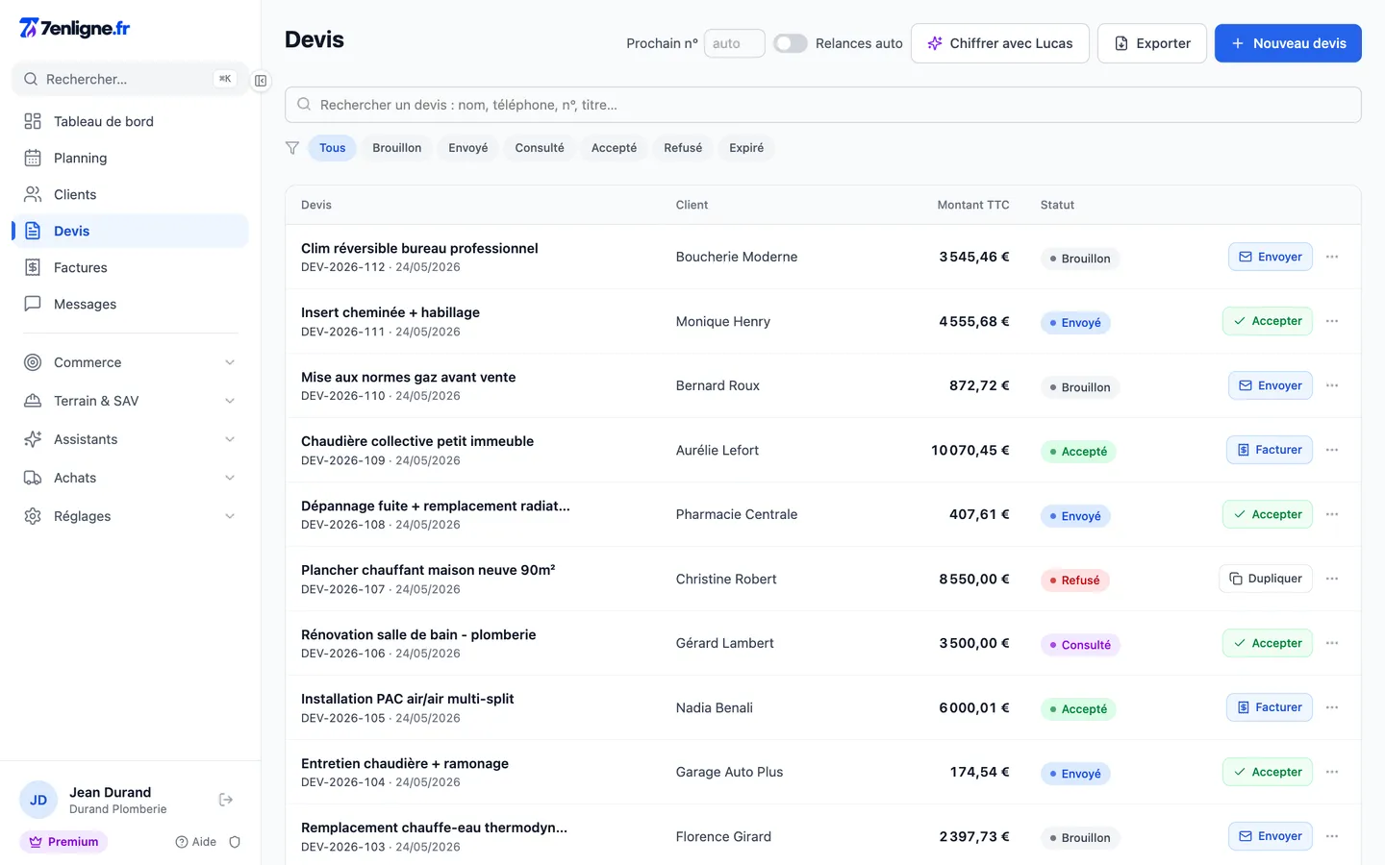This screenshot has height=865, width=1385.
Task: Duplicate the Plancher chauffant quote
Action: point(1266,579)
